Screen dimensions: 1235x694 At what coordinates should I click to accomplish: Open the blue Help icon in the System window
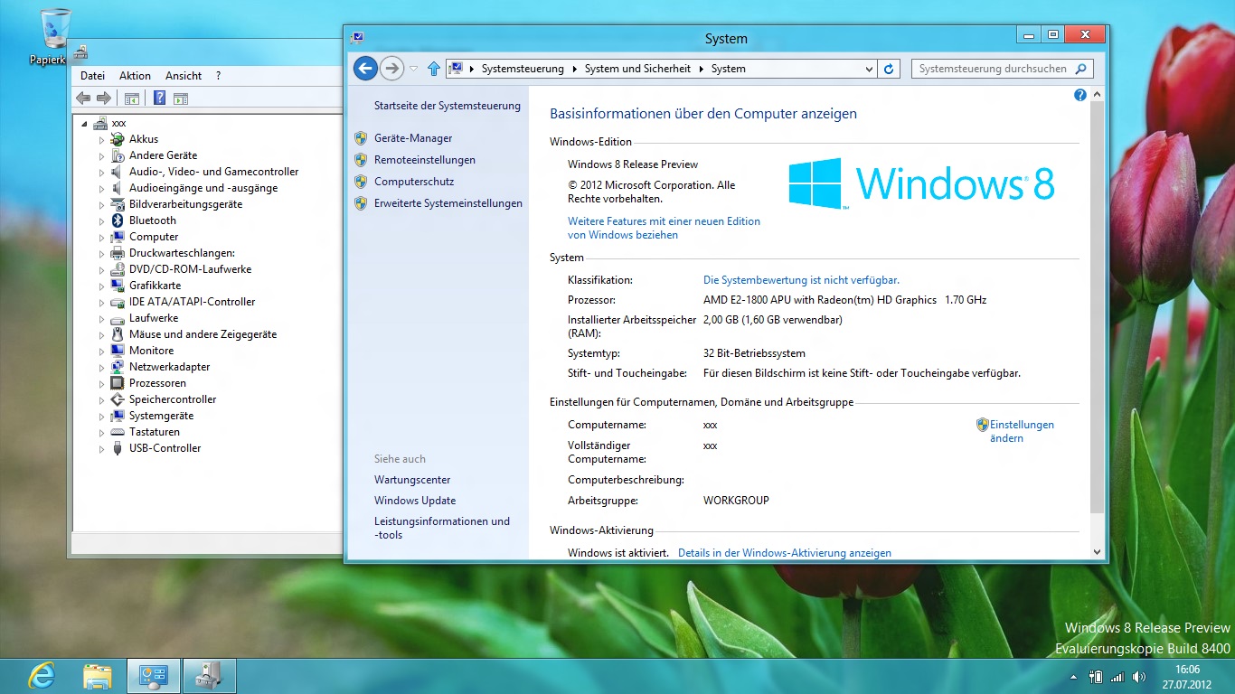click(1079, 95)
